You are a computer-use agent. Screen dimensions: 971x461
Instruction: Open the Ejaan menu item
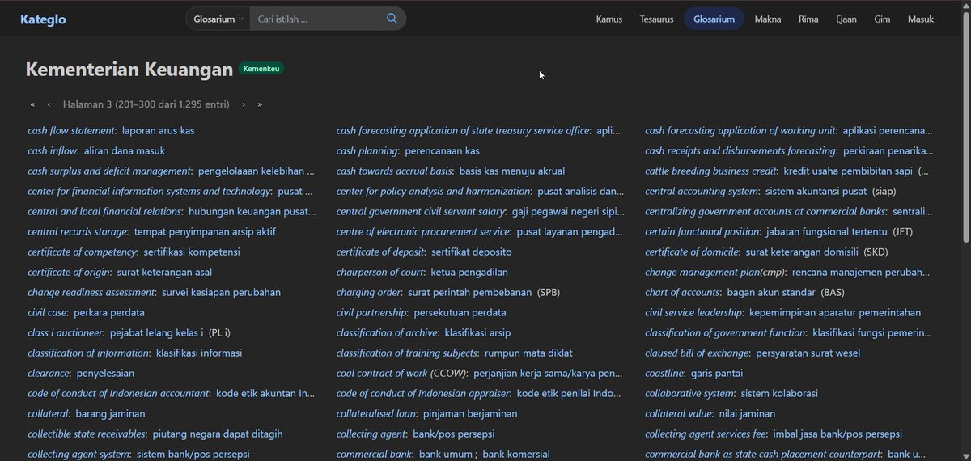(x=846, y=19)
